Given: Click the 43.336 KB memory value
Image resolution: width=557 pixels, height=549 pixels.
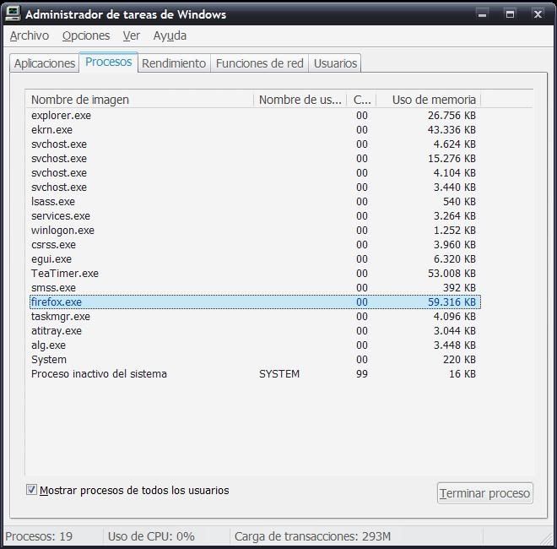Looking at the screenshot, I should pos(452,130).
